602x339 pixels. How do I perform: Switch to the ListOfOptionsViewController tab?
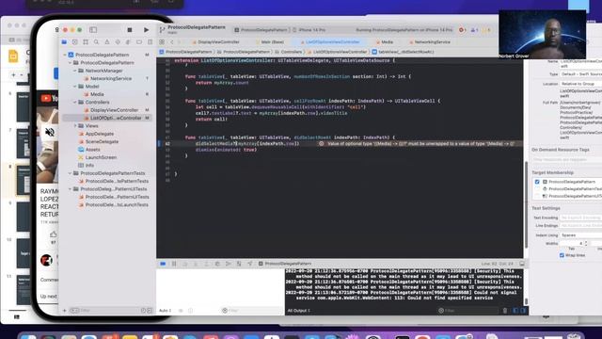(x=330, y=41)
